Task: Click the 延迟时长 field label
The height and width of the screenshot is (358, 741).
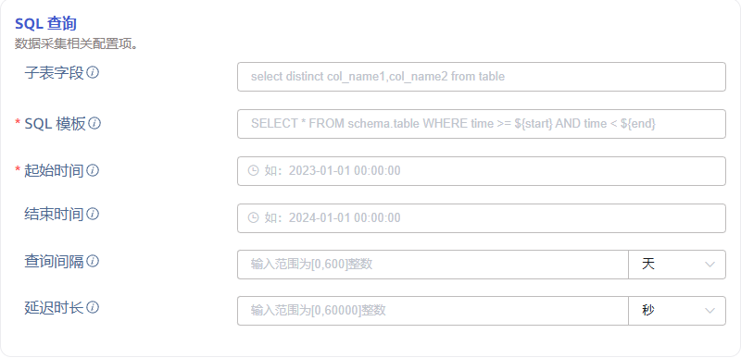Action: click(54, 307)
